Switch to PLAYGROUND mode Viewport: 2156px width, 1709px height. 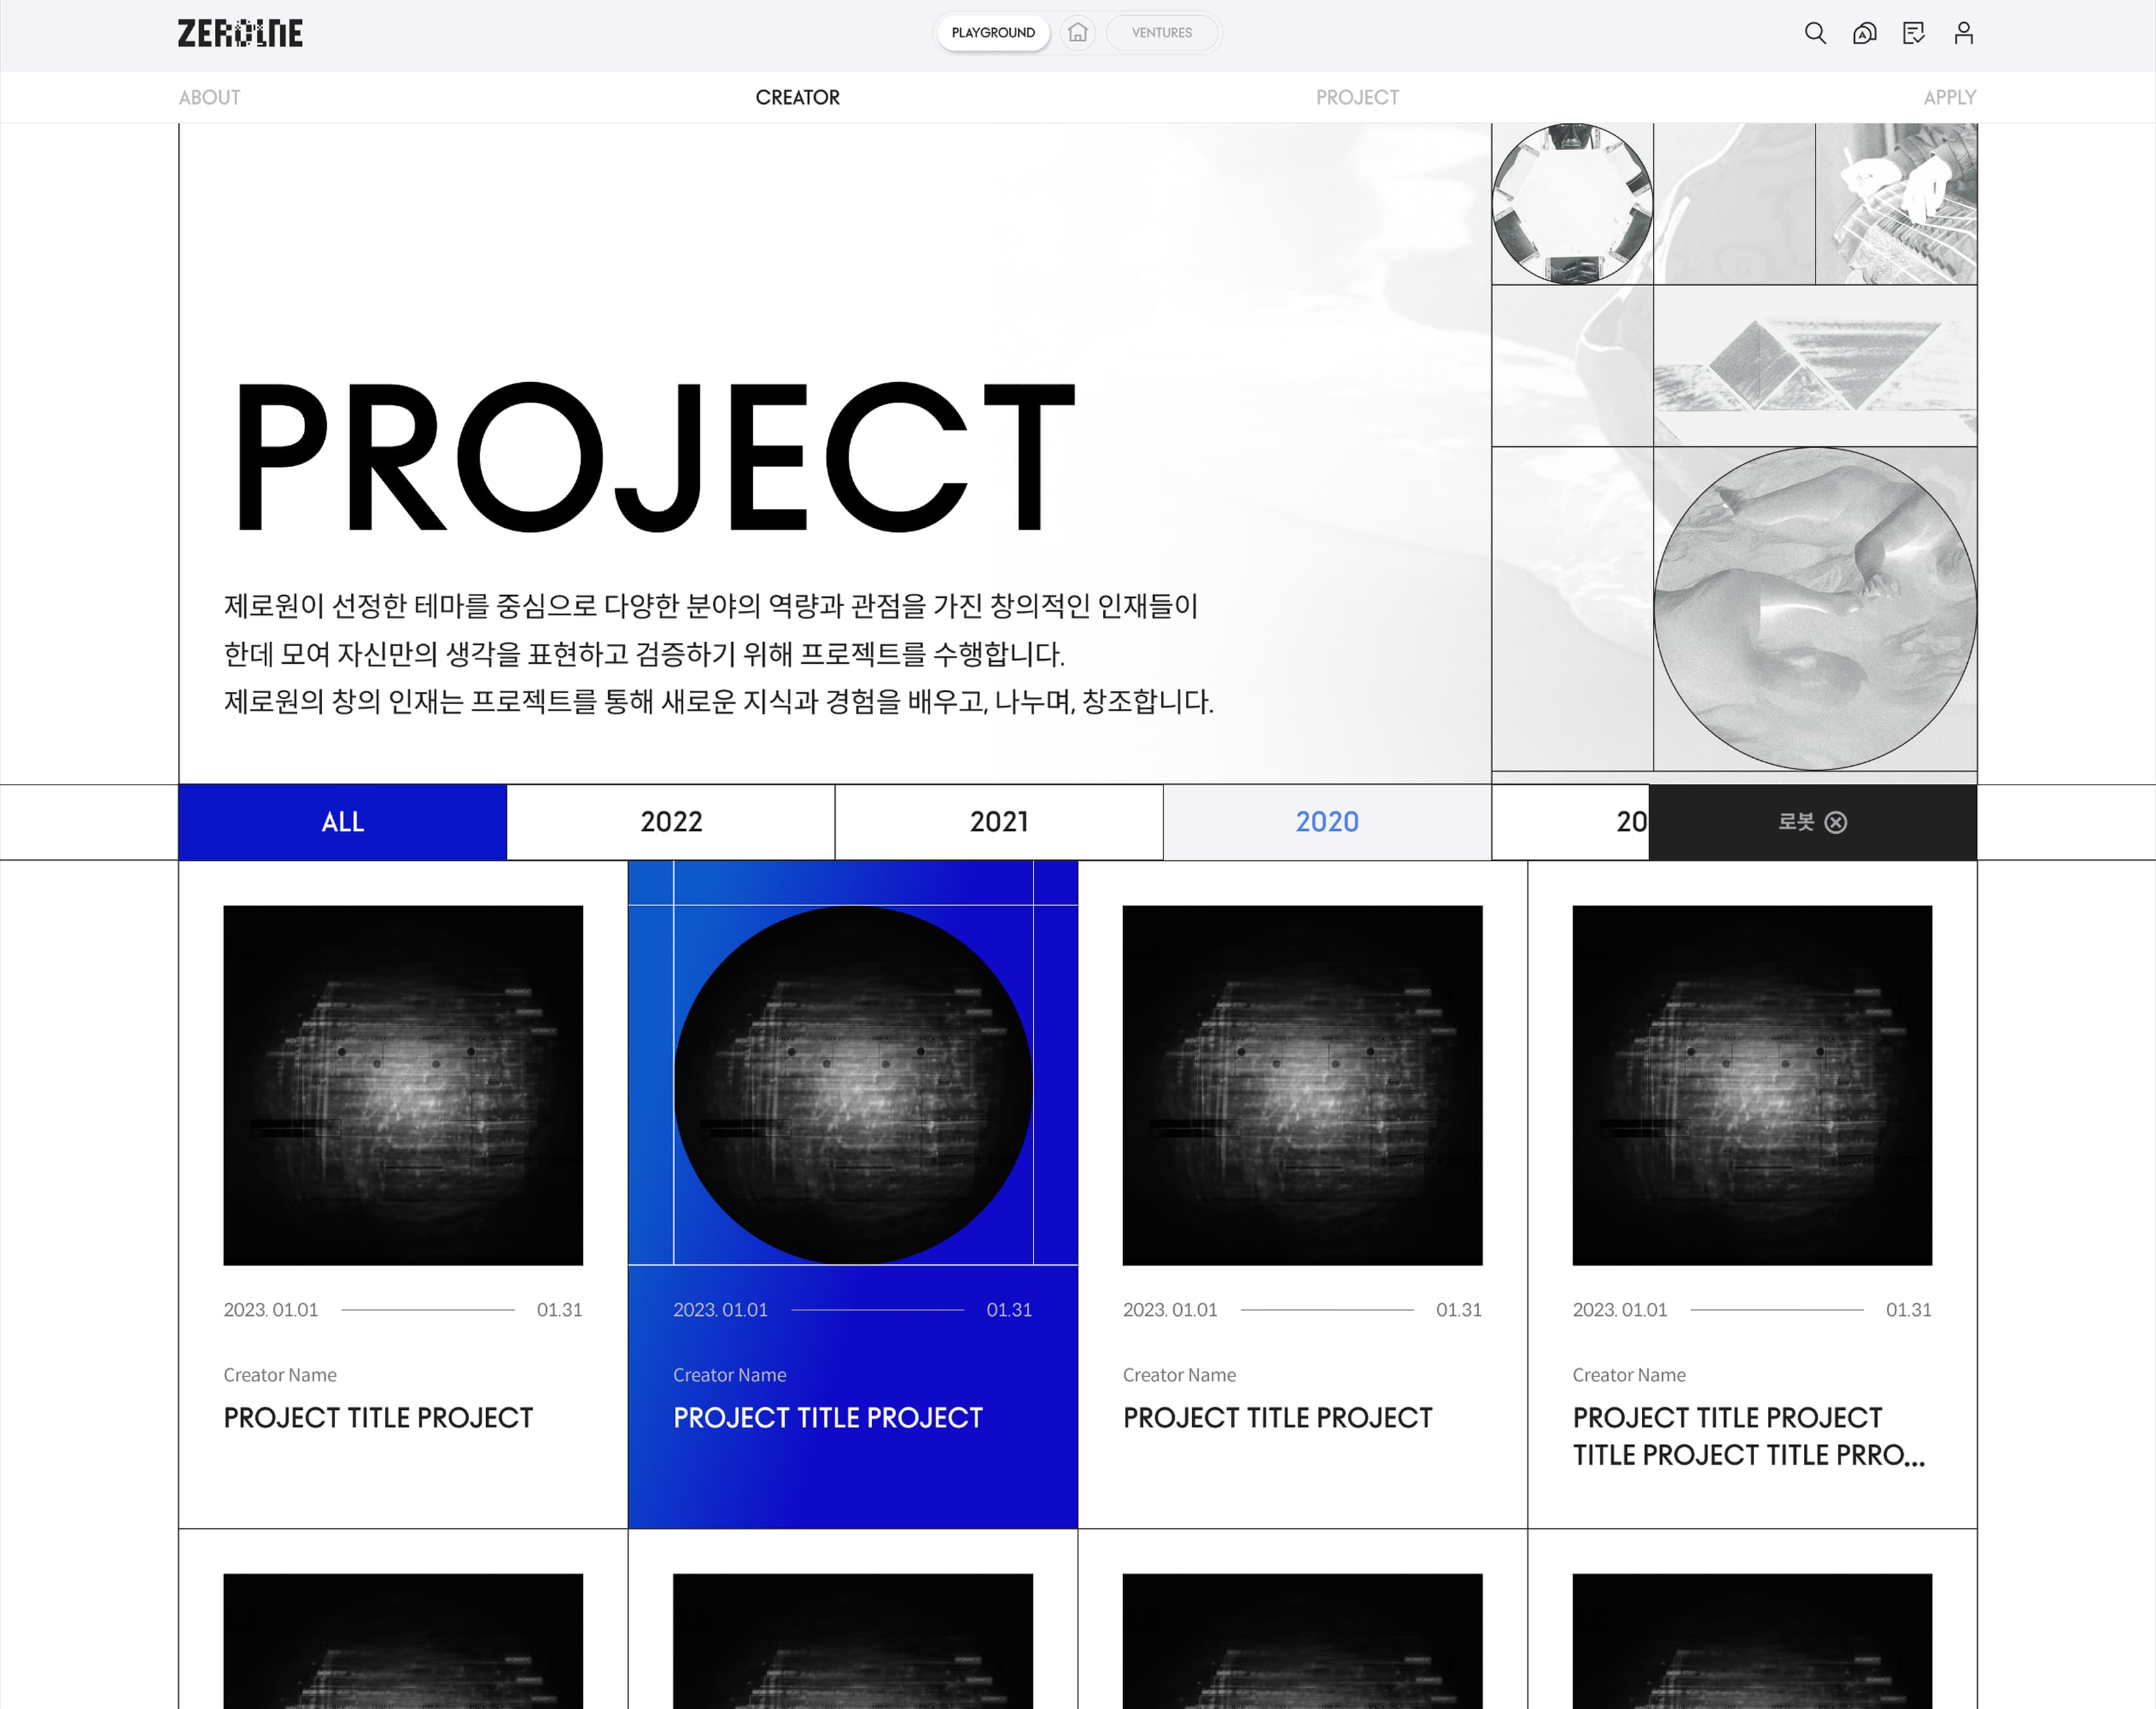(x=993, y=33)
